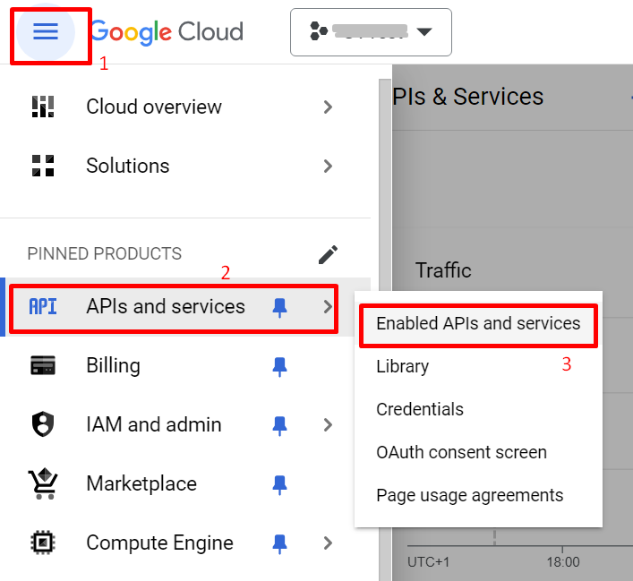Select OAuth consent screen option
Screen dimensions: 633x581
(461, 452)
